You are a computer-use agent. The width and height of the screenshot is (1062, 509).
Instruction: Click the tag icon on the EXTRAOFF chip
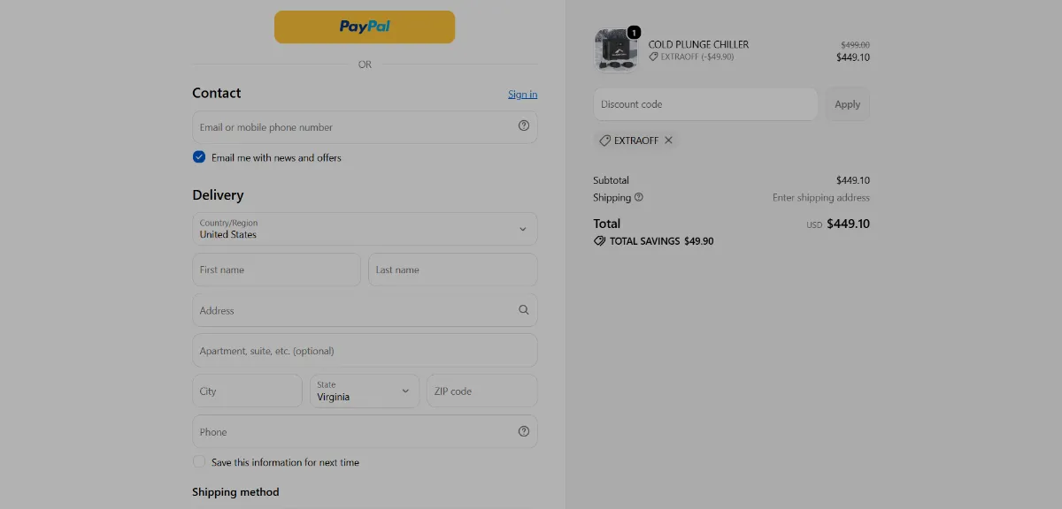pyautogui.click(x=605, y=141)
